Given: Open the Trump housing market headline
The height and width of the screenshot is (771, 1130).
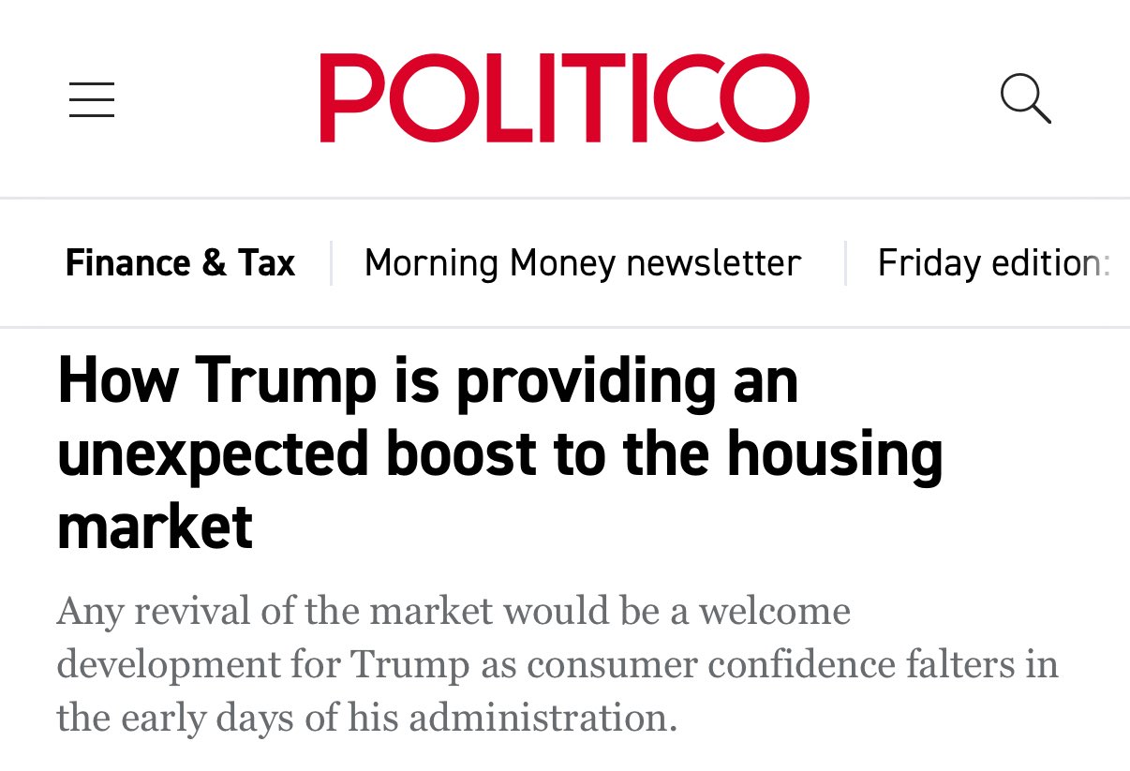Looking at the screenshot, I should 499,454.
